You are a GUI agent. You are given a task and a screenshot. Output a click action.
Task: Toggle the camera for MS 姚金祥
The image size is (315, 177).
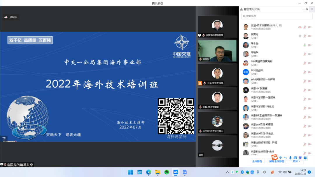click(310, 72)
